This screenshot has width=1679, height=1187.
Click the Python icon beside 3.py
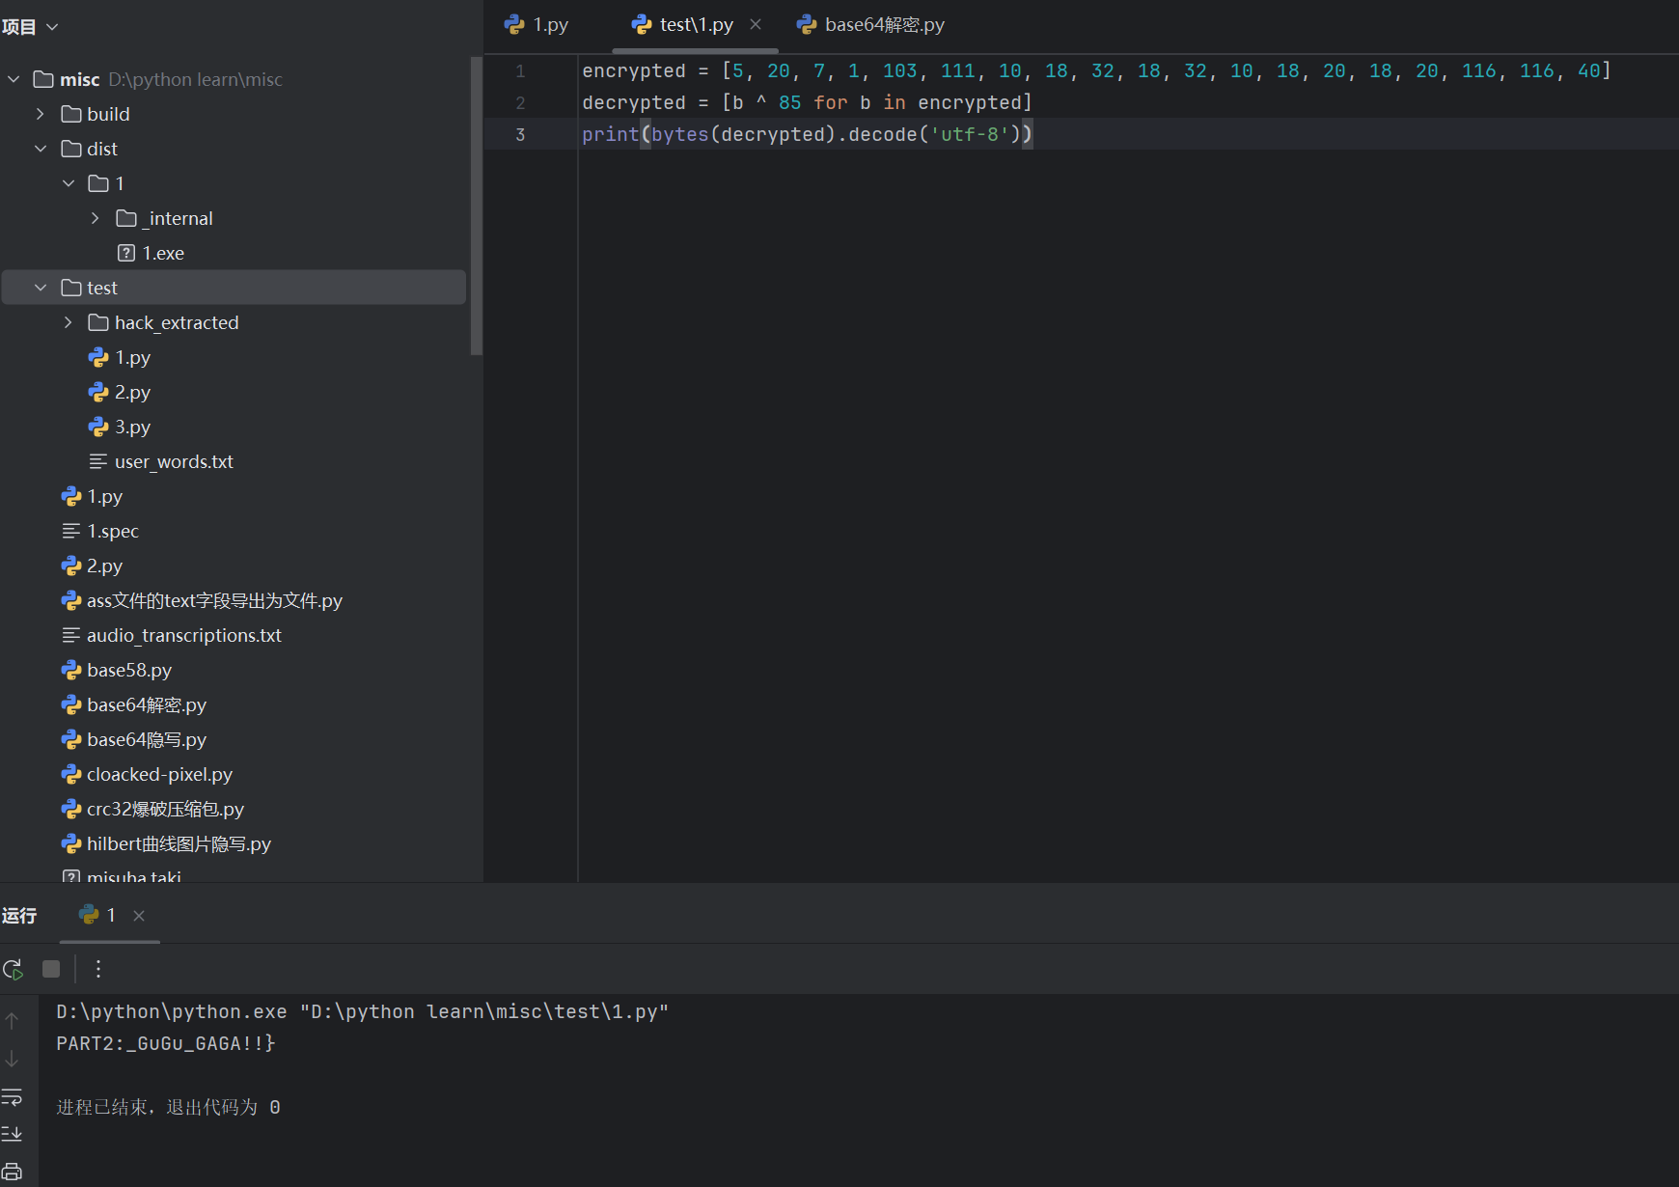[x=98, y=427]
